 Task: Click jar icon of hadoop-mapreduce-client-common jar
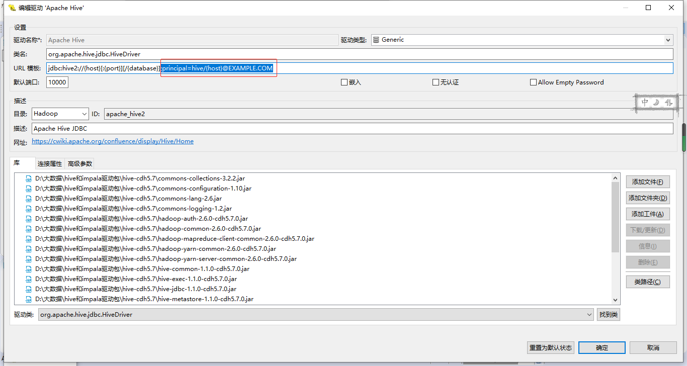pos(29,239)
